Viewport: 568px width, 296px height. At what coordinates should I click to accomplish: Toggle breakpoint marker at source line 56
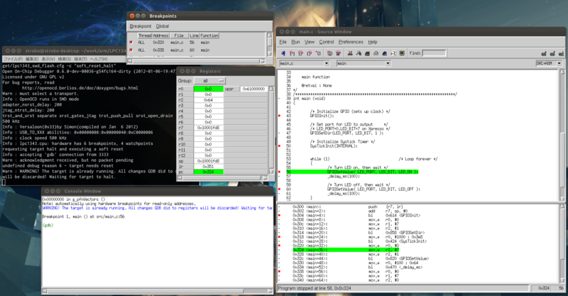point(279,172)
